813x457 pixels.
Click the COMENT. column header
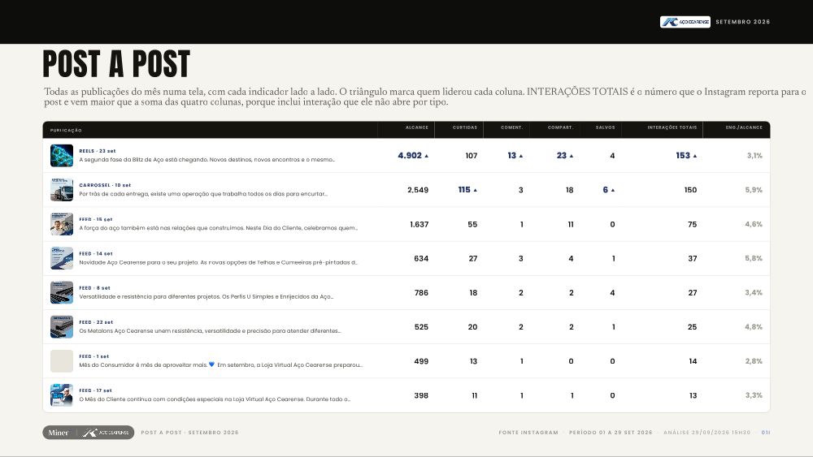pyautogui.click(x=511, y=127)
